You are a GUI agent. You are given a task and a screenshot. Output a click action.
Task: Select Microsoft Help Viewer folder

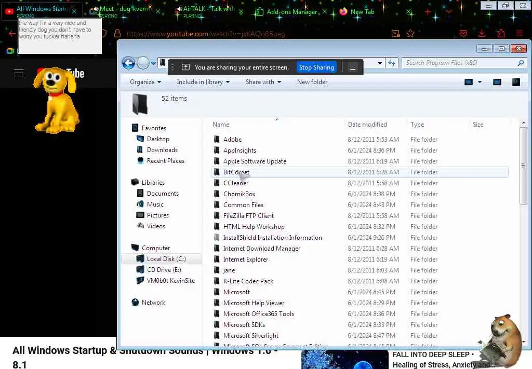[254, 303]
